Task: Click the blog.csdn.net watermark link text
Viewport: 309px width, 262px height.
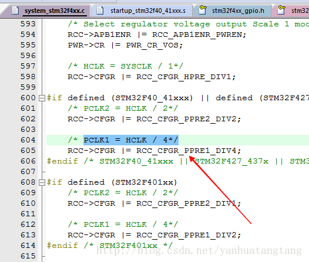Action: click(199, 250)
